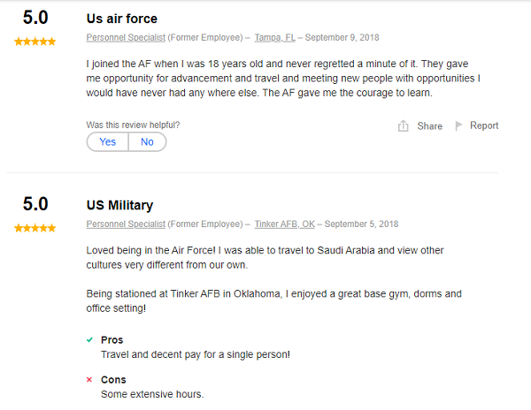This screenshot has width=531, height=410.
Task: Click the "US Military" review title
Action: (119, 205)
